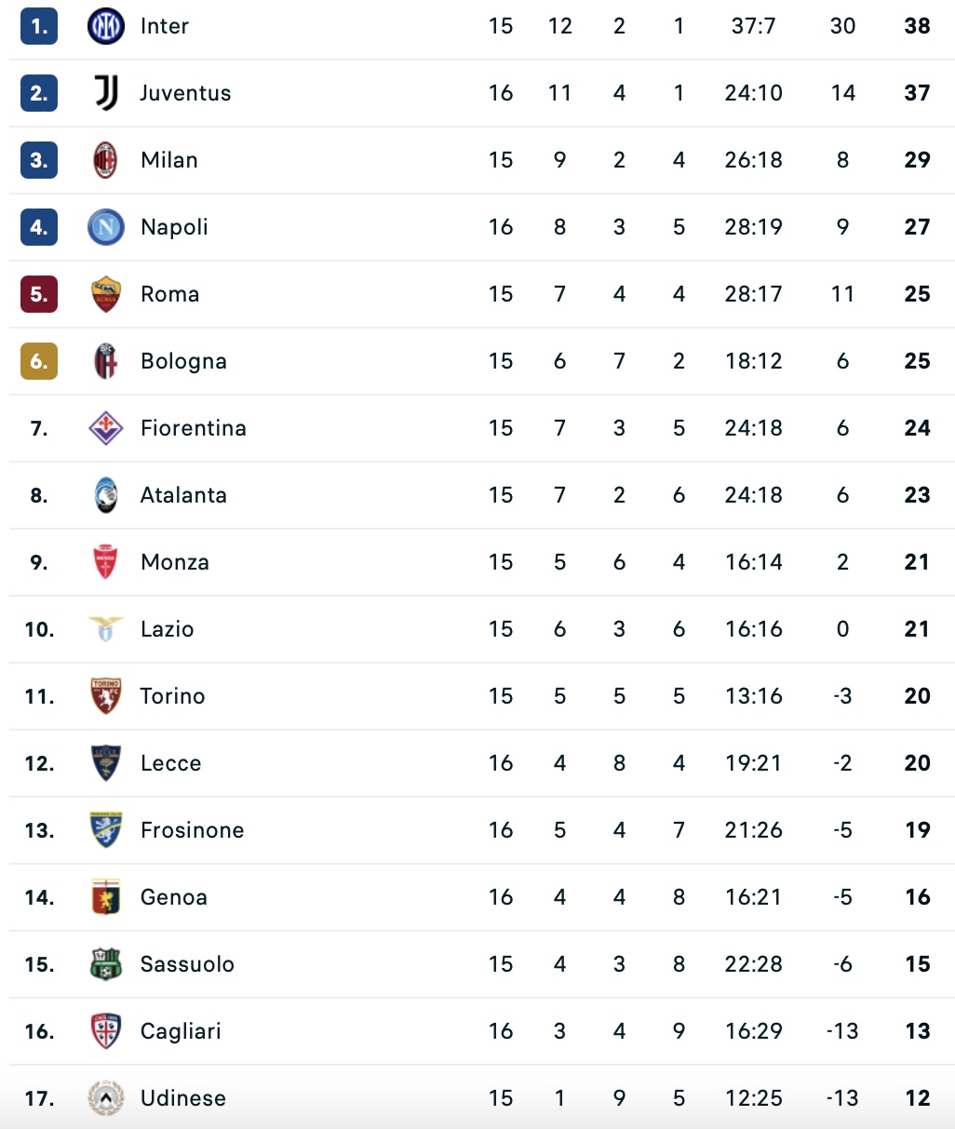Click the Genoa team name

(173, 897)
